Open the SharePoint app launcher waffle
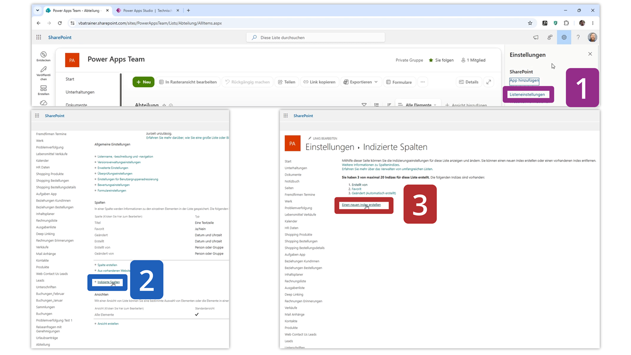The width and height of the screenshot is (631, 355). tap(38, 37)
